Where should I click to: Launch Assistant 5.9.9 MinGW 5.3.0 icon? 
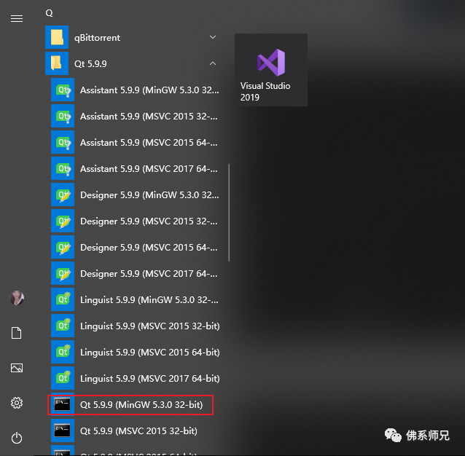pos(63,90)
